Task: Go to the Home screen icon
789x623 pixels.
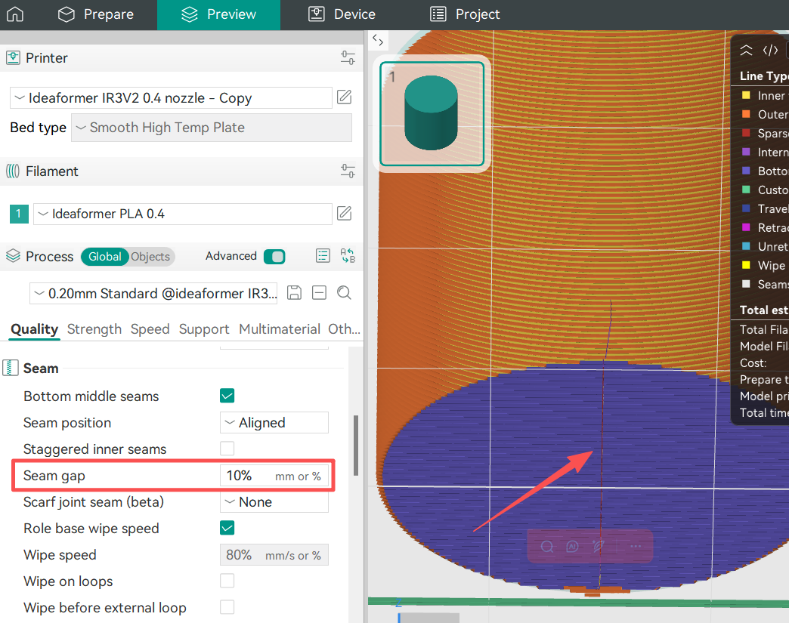Action: (15, 14)
